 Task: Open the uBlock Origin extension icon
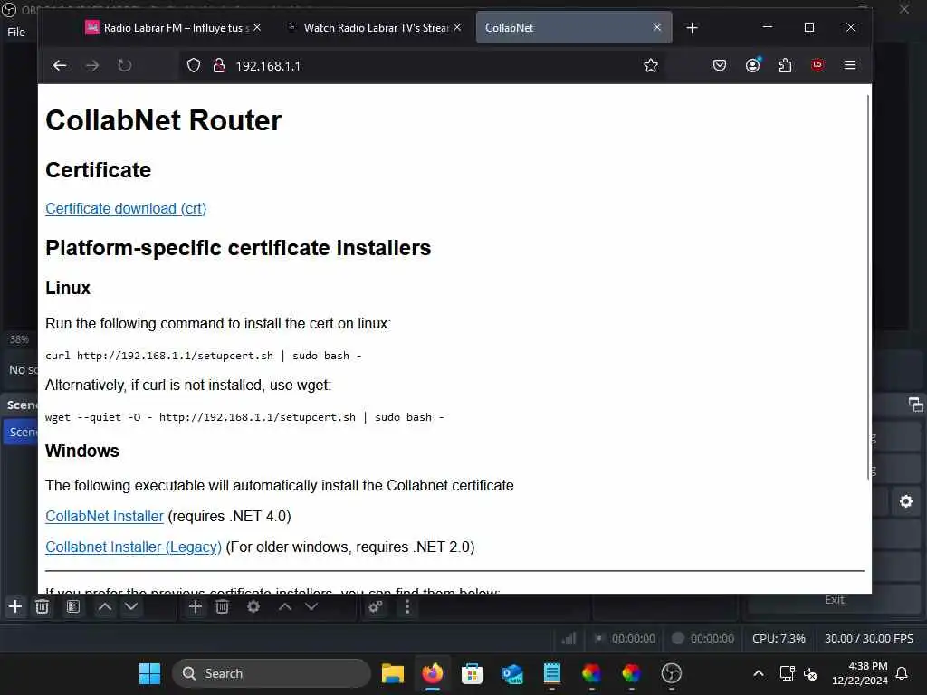[x=817, y=65]
